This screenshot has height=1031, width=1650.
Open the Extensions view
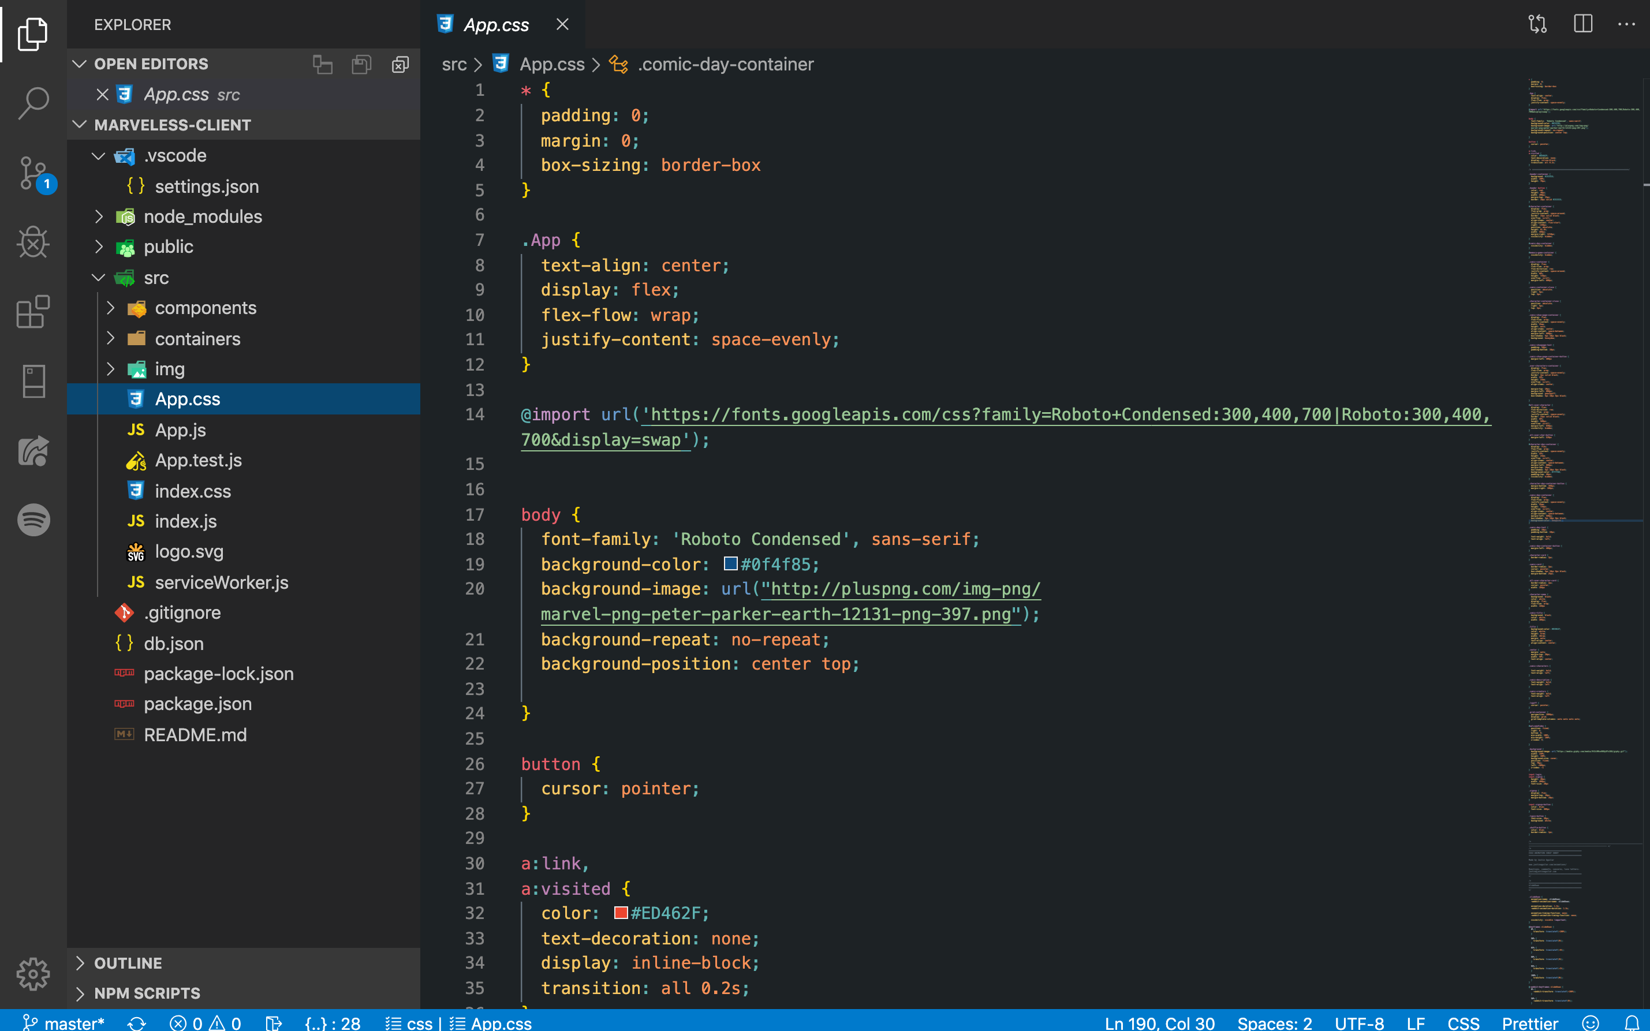point(33,312)
